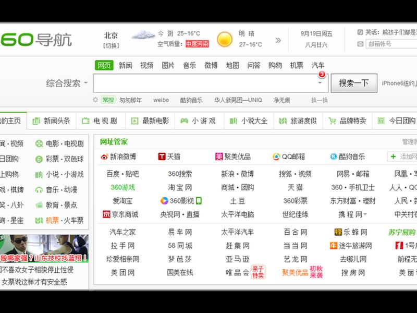The height and width of the screenshot is (313, 417).
Task: Click 切换 to change the city
Action: pyautogui.click(x=111, y=46)
